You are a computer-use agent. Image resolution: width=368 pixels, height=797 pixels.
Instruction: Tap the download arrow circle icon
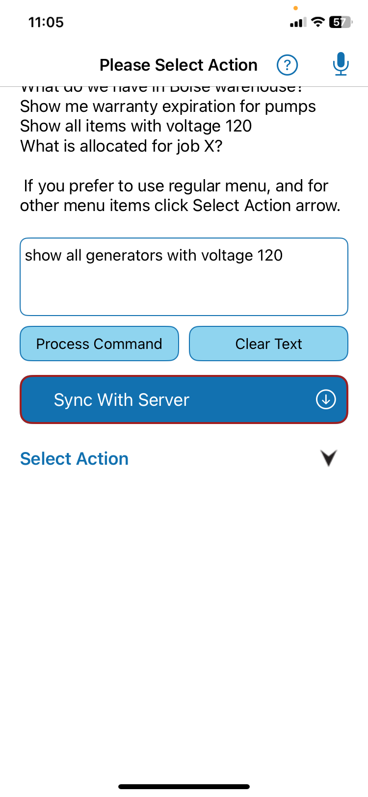[x=326, y=399]
